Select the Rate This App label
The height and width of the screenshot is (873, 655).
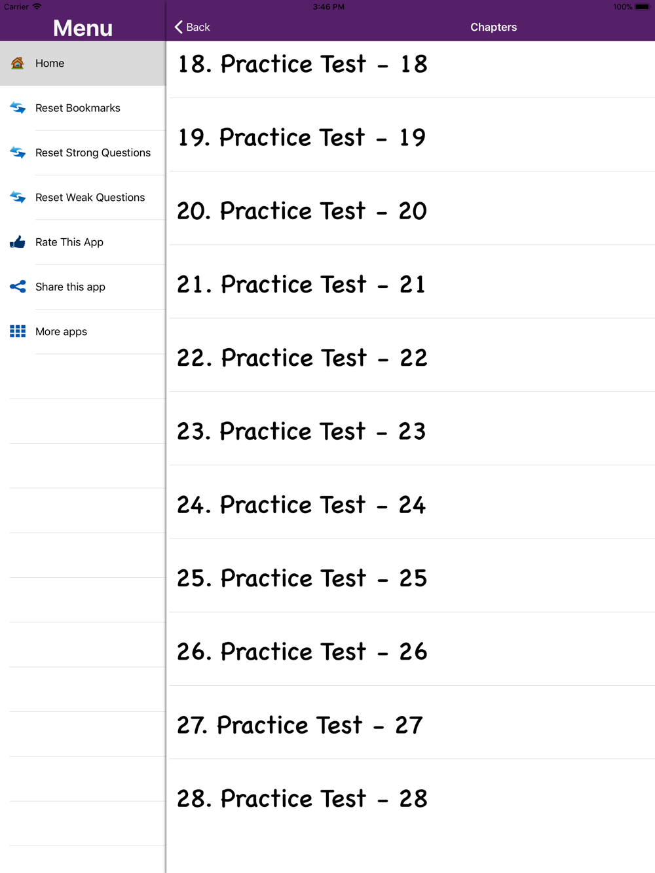pos(69,242)
